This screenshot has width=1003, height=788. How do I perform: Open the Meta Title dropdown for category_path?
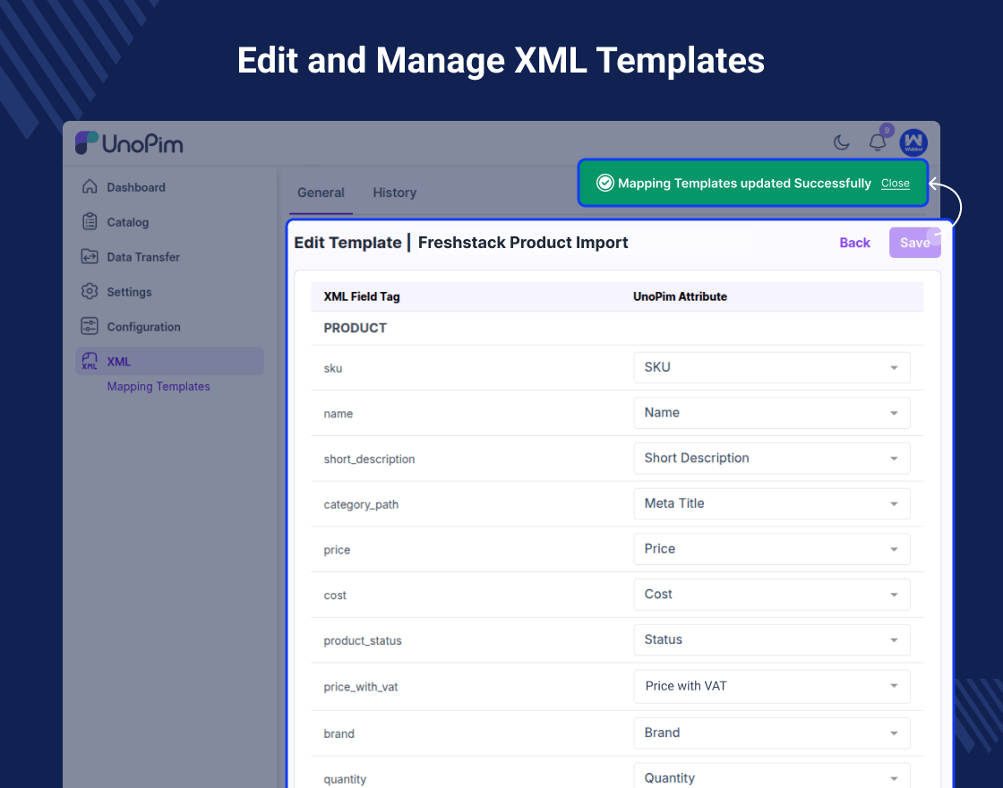[x=772, y=503]
